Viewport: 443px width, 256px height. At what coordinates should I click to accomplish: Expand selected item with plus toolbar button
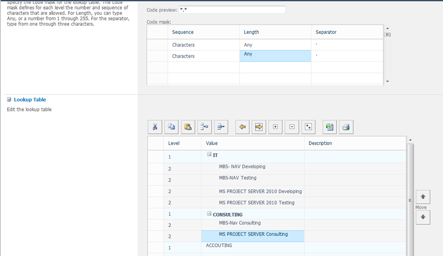[276, 127]
